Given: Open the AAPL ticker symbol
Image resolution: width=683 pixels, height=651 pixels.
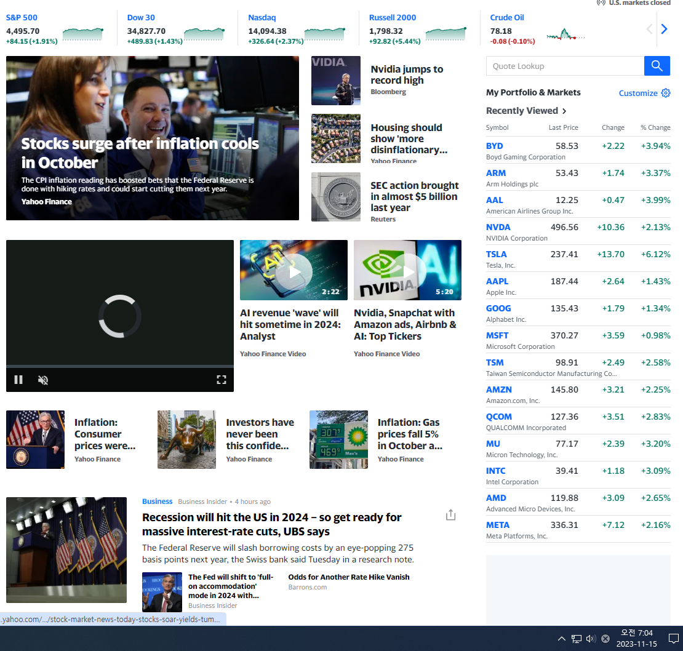Looking at the screenshot, I should tap(497, 281).
